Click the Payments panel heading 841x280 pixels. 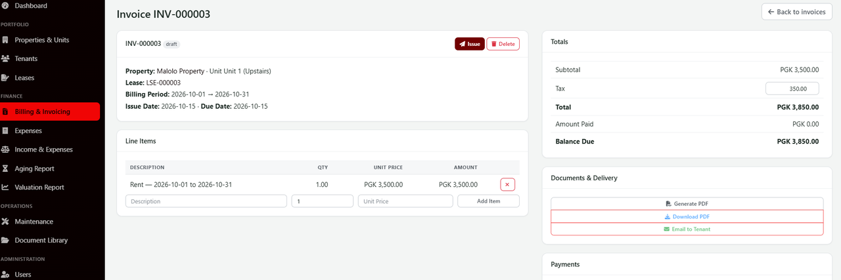[565, 264]
